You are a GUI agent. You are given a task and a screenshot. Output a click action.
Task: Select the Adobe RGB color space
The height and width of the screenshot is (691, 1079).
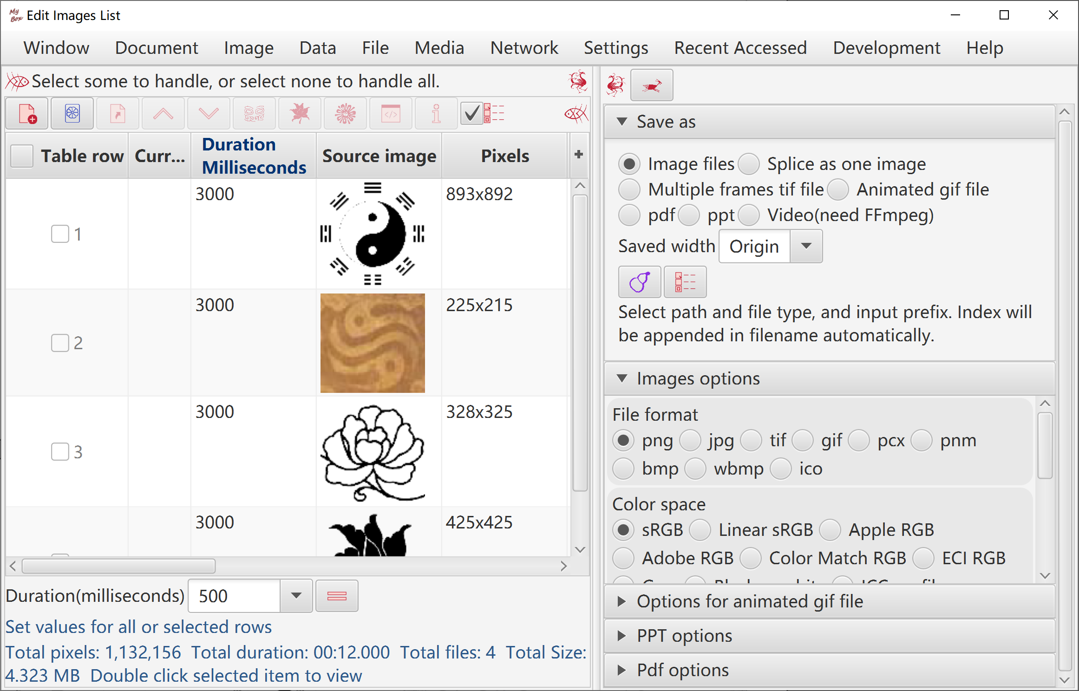point(624,558)
